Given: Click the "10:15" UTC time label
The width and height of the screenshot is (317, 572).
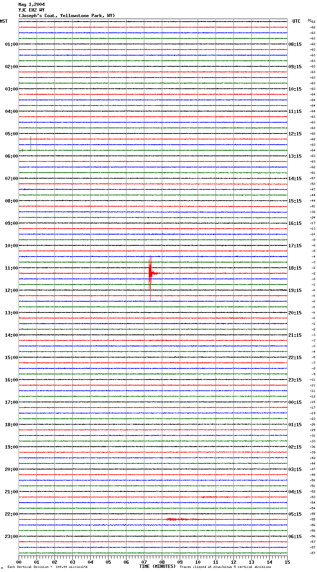Looking at the screenshot, I should 295,89.
